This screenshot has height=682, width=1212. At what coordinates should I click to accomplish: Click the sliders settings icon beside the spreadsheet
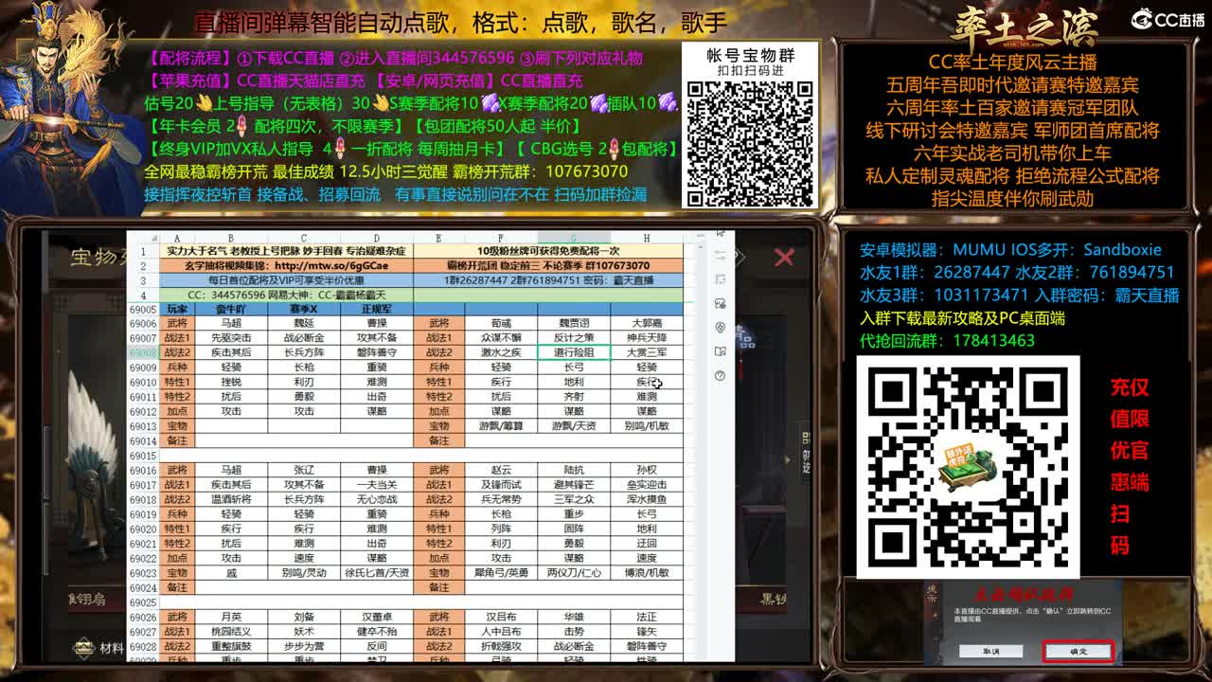[x=721, y=256]
